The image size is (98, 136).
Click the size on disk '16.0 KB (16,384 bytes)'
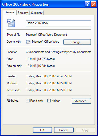click(x=40, y=66)
